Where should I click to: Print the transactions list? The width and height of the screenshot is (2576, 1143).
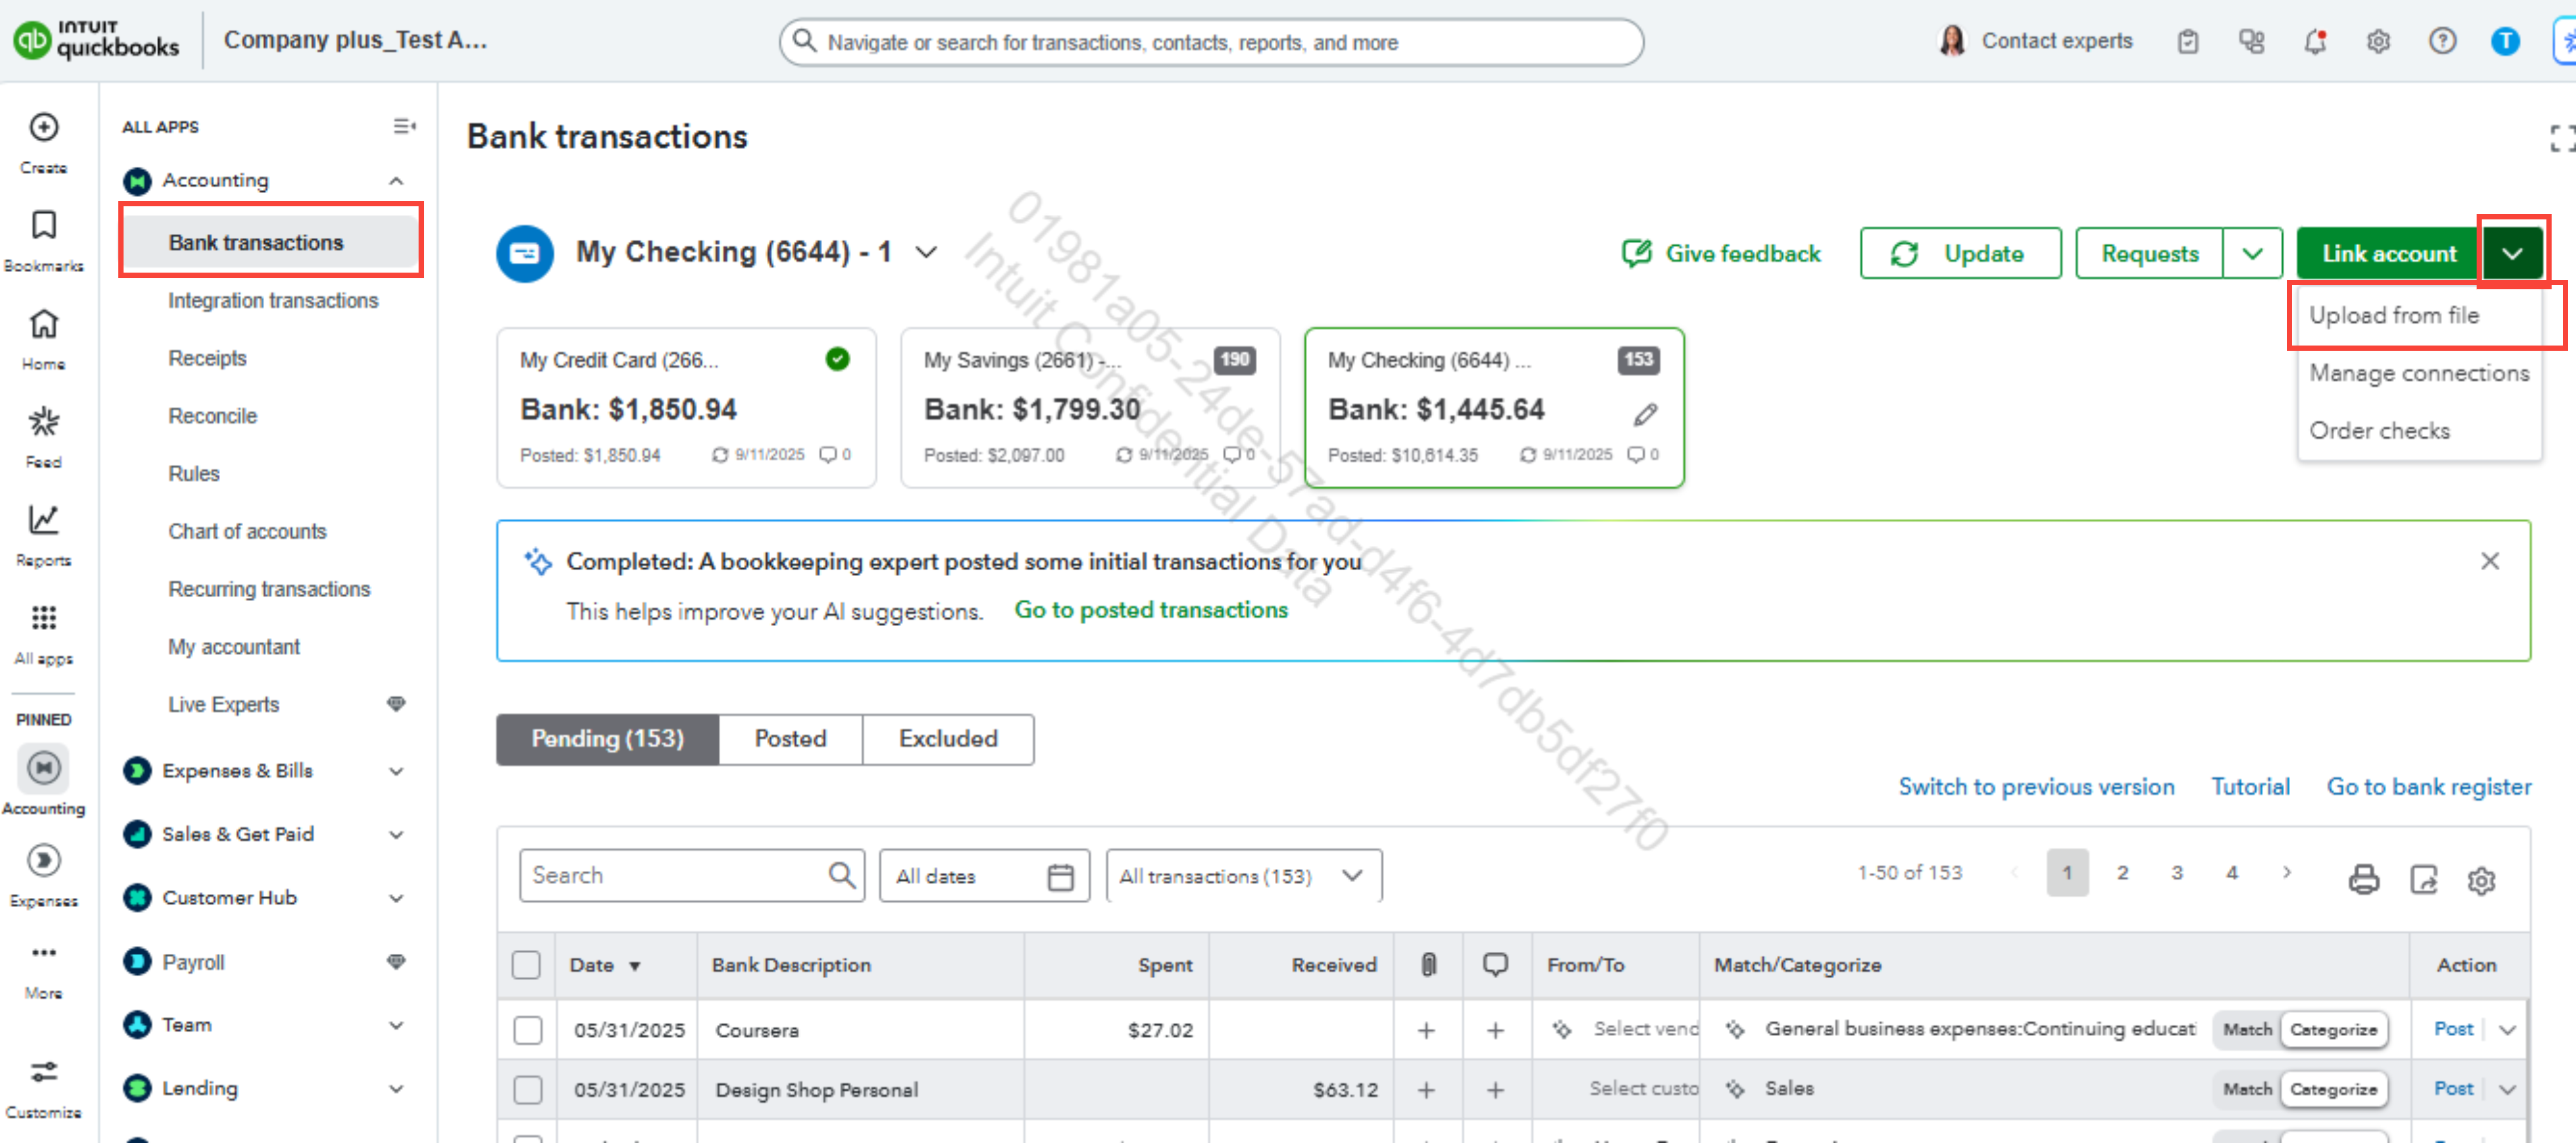pos(2364,879)
